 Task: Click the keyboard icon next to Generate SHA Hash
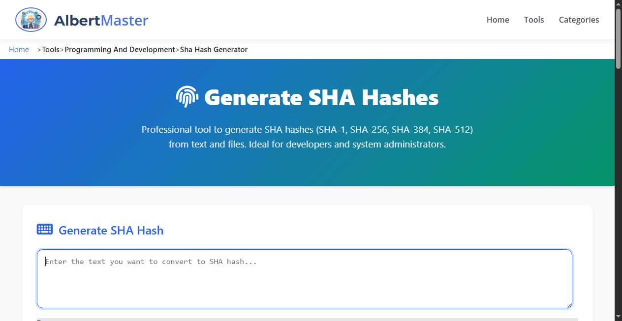click(x=44, y=229)
